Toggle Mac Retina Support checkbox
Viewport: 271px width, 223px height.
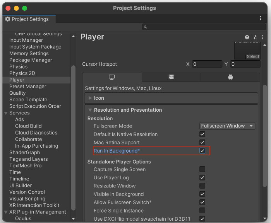pyautogui.click(x=202, y=143)
